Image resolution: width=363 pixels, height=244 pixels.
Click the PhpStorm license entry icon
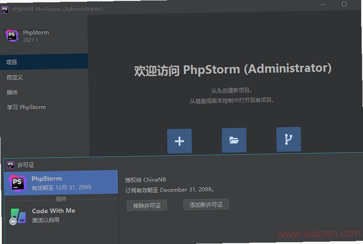tap(17, 183)
